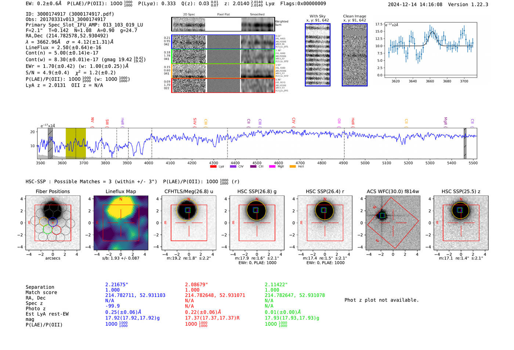Click the Weighted Sum 2D spectrum strip
The image size is (514, 350).
[x=223, y=24]
